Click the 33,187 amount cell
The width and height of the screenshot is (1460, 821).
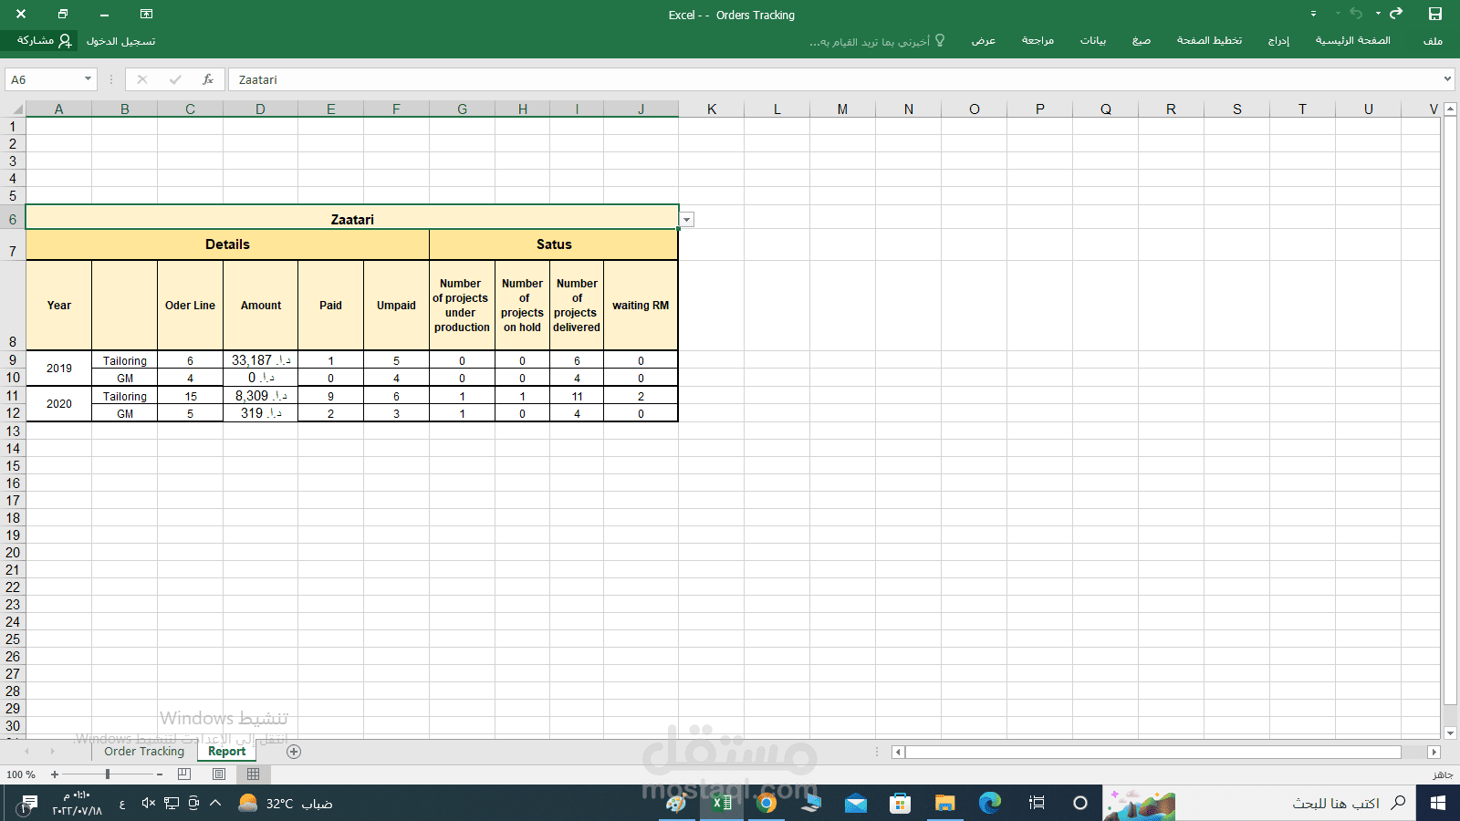pyautogui.click(x=260, y=360)
